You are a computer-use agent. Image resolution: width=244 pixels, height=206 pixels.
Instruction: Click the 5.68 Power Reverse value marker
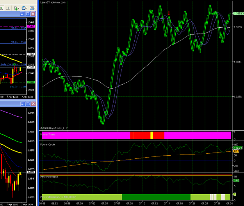pos(236,180)
